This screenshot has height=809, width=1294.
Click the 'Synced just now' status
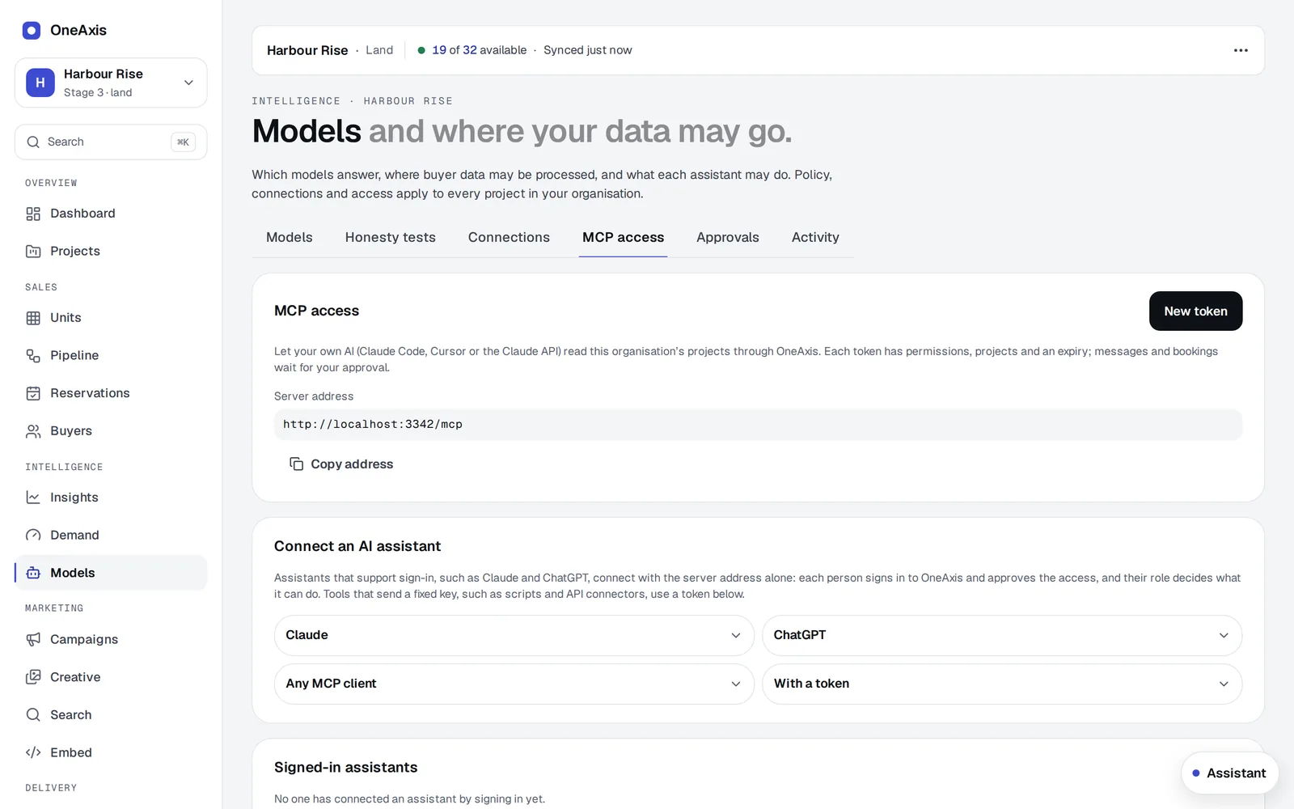pyautogui.click(x=588, y=50)
